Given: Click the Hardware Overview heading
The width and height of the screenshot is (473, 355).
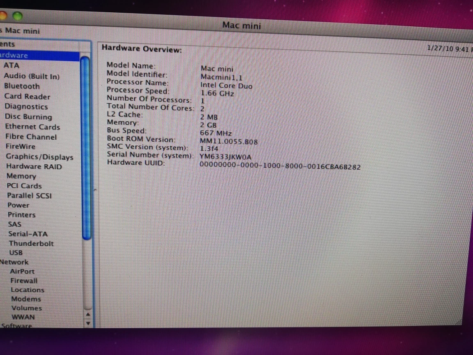Looking at the screenshot, I should pyautogui.click(x=142, y=48).
